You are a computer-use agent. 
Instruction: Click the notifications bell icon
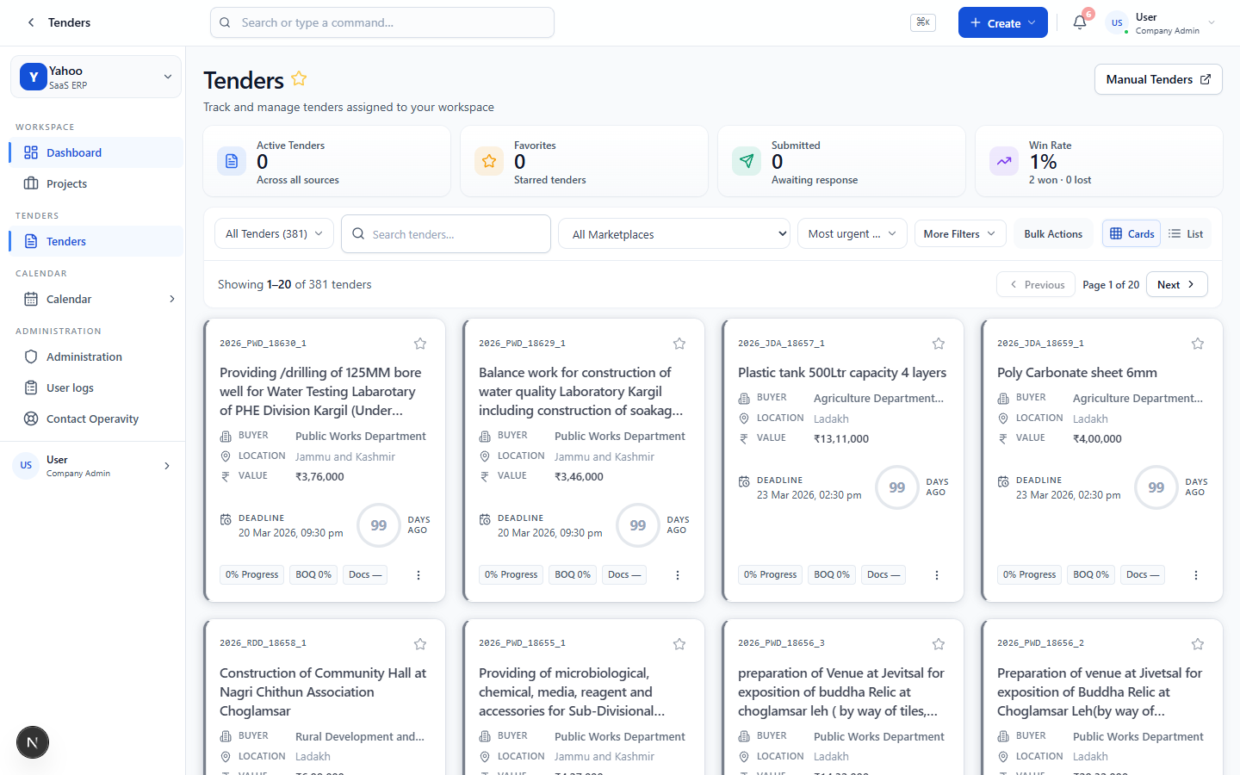tap(1080, 22)
